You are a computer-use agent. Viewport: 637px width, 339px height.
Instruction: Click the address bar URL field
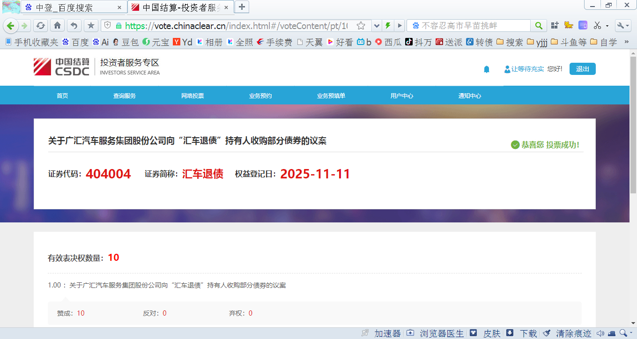[x=237, y=25]
